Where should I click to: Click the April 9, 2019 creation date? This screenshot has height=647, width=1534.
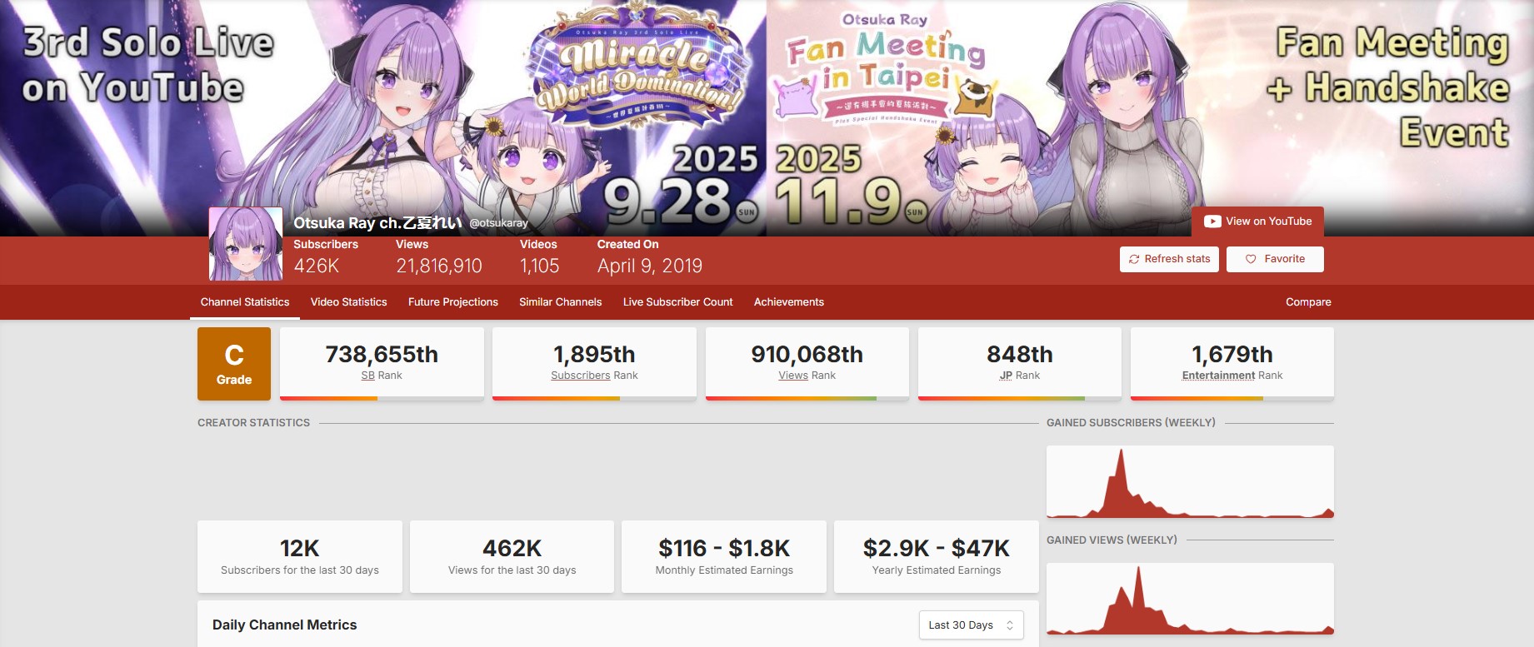tap(650, 266)
